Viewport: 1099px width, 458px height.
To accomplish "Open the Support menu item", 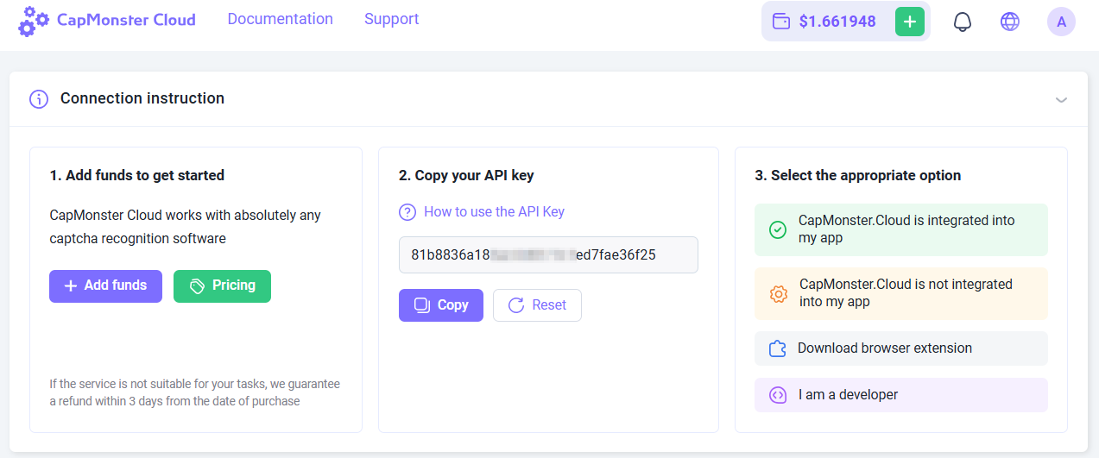I will pos(391,19).
